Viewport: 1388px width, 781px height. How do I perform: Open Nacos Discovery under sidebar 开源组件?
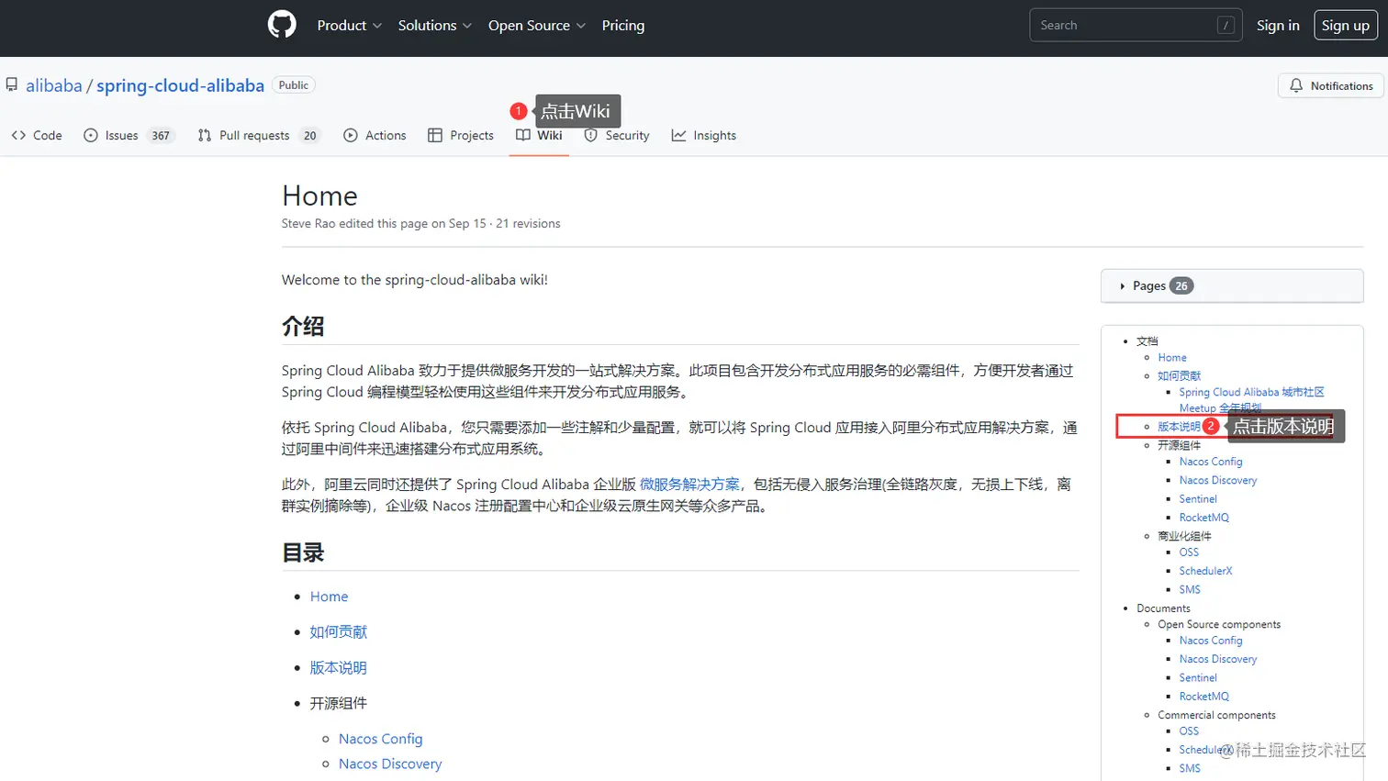pos(1218,480)
